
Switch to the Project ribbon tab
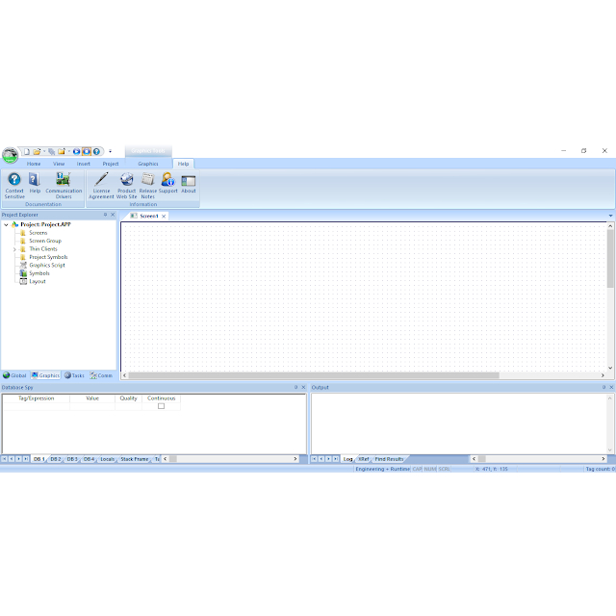click(111, 164)
